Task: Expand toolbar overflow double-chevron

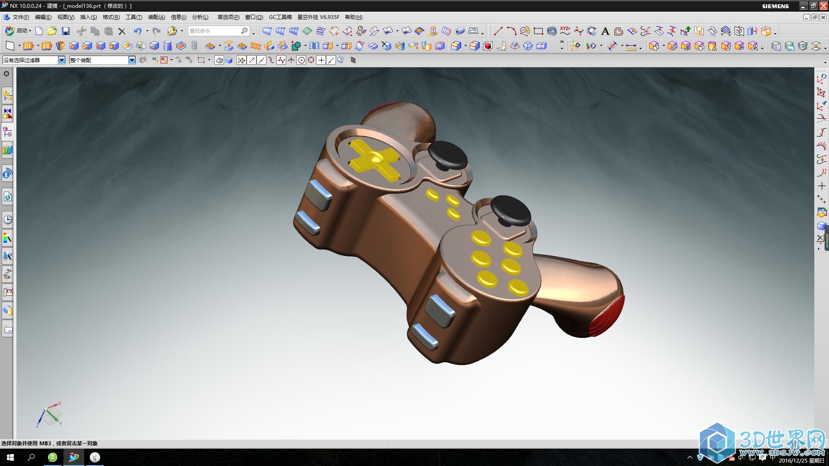Action: click(562, 42)
